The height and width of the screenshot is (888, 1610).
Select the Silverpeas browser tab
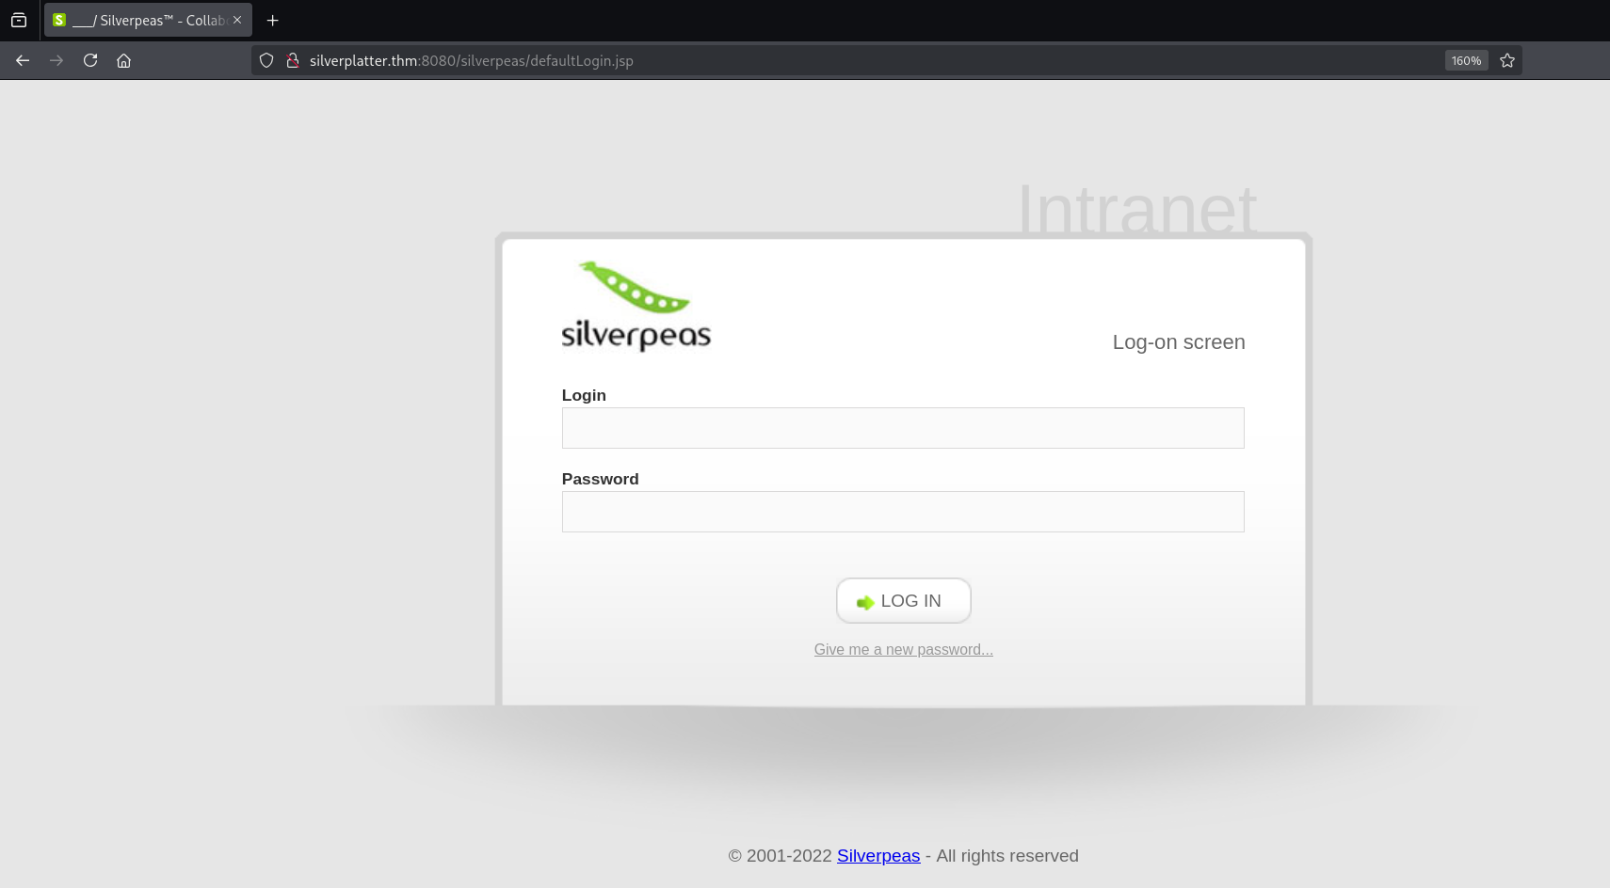click(141, 20)
